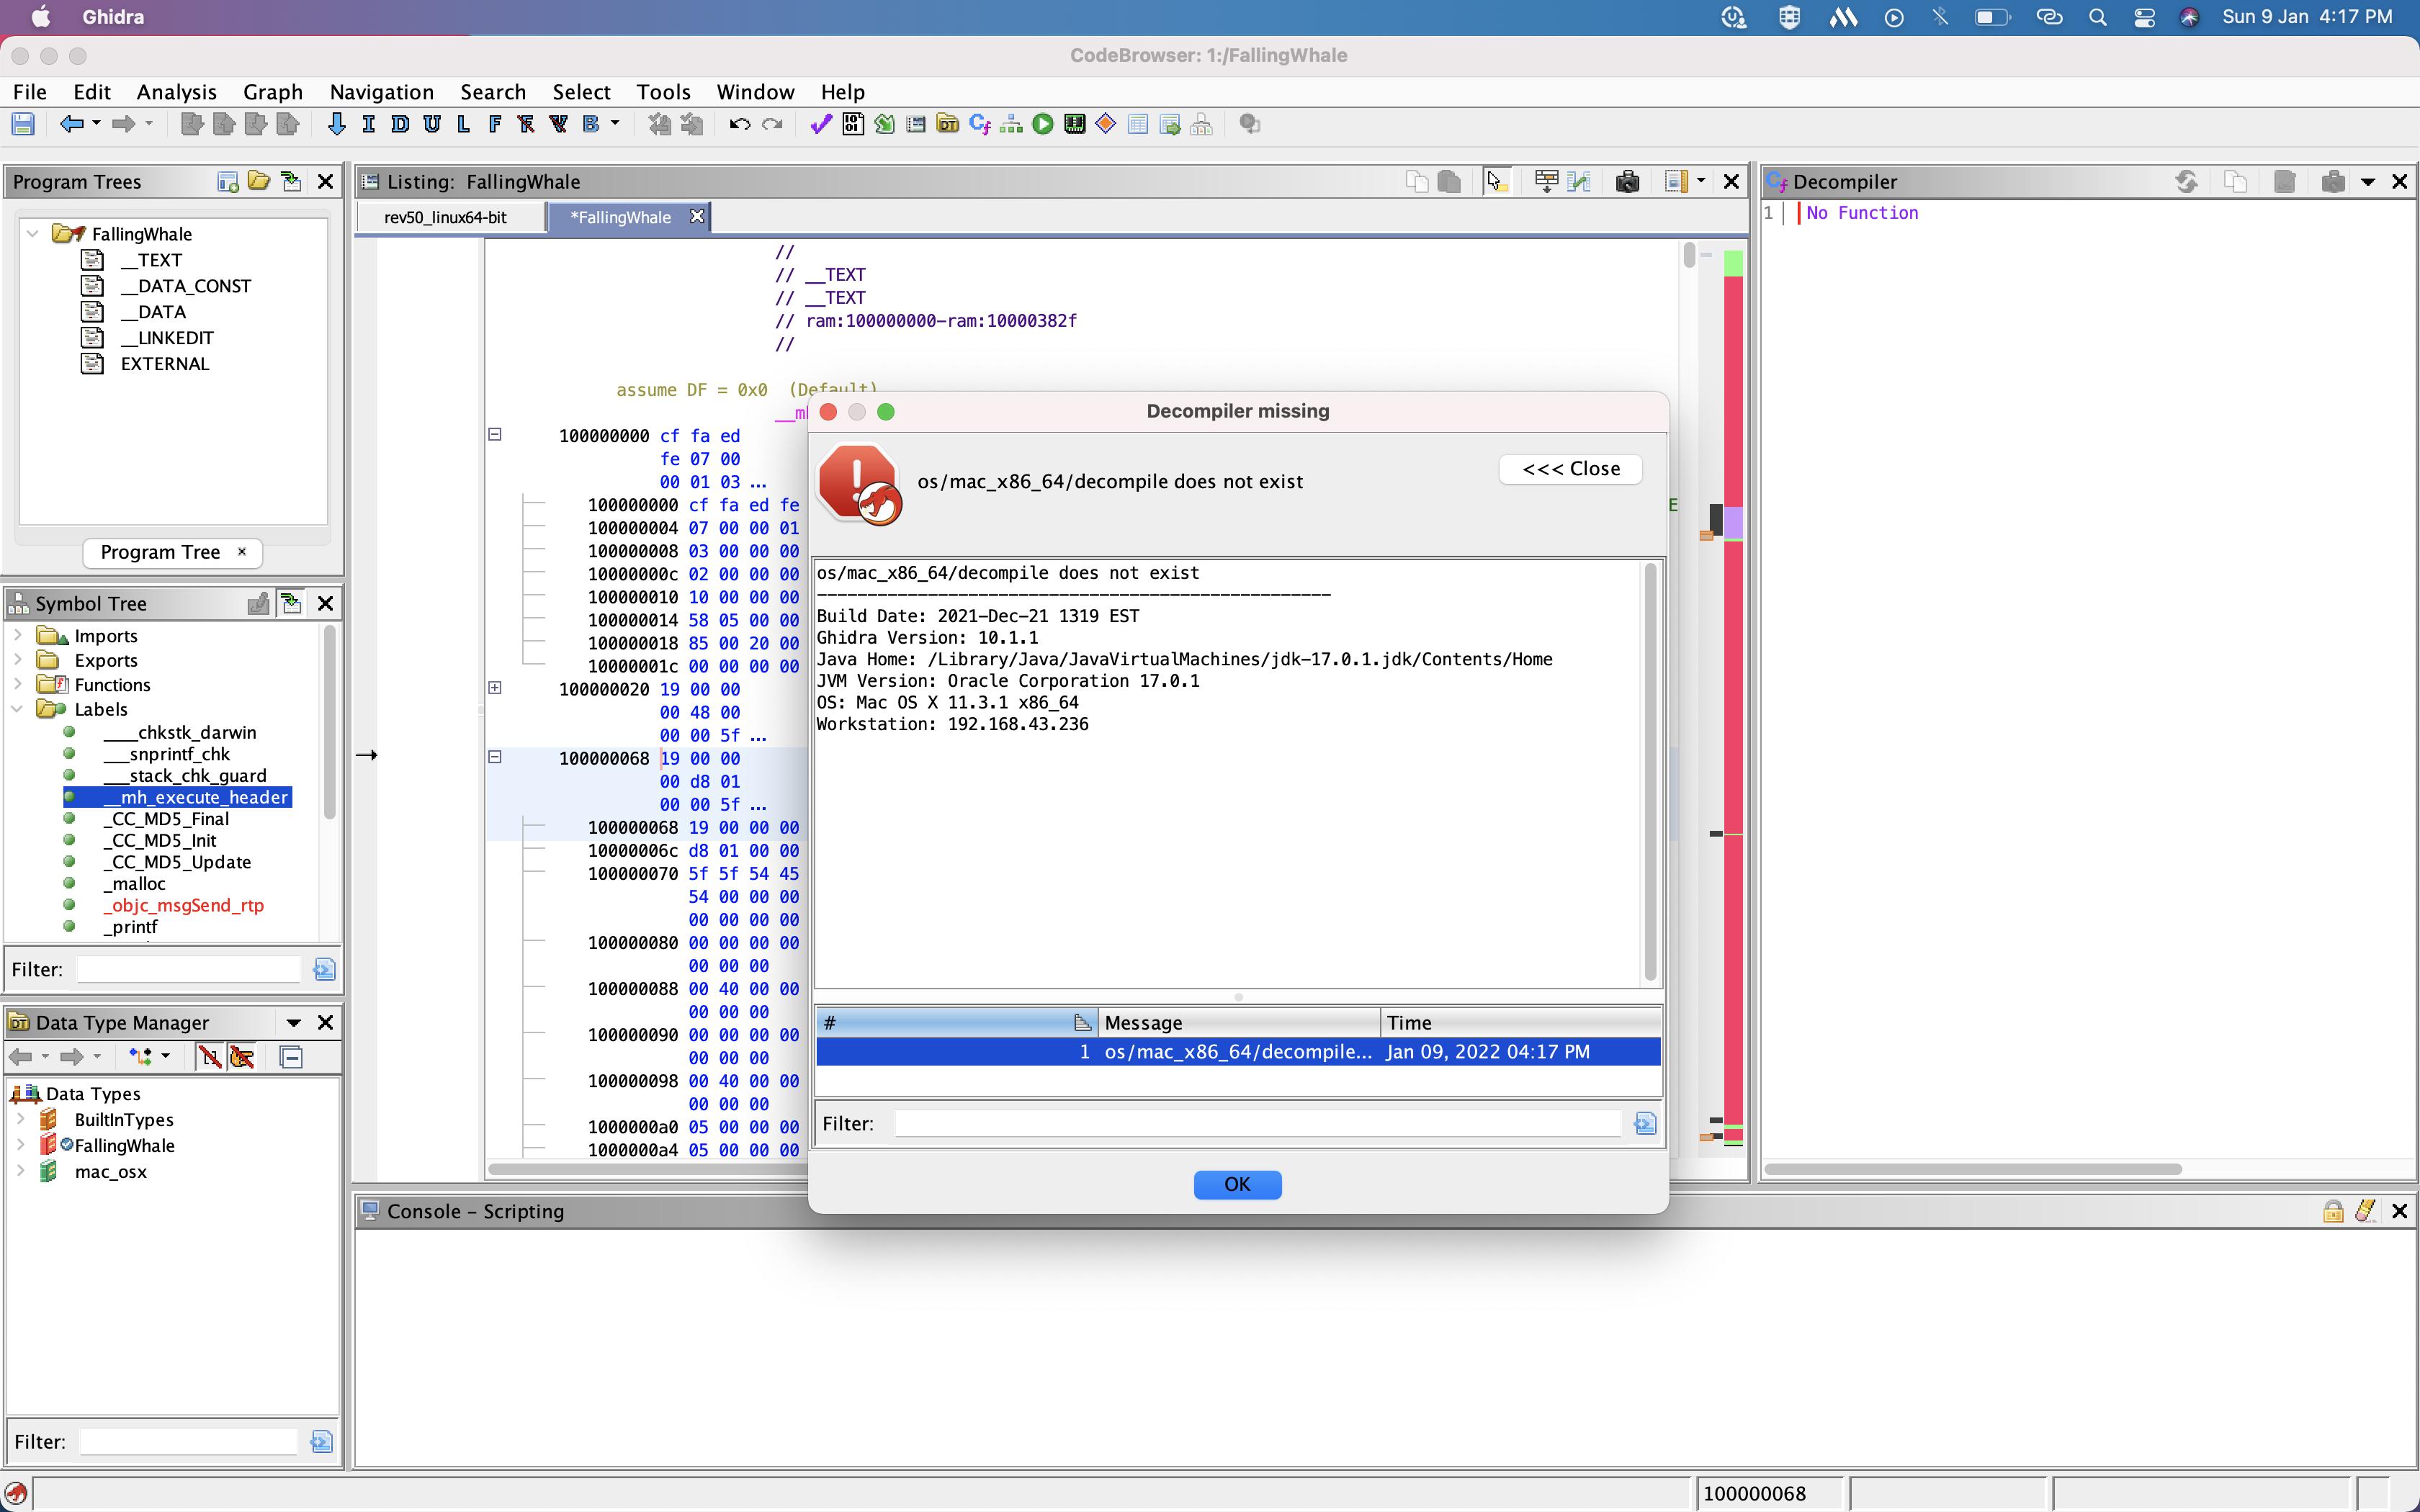Click OK in the Decompiler missing dialog

coord(1237,1184)
